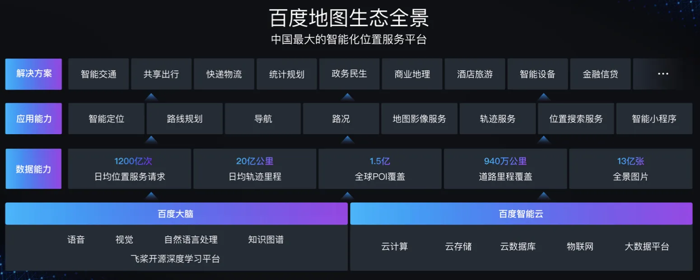Select the 云数据库 item

click(518, 247)
